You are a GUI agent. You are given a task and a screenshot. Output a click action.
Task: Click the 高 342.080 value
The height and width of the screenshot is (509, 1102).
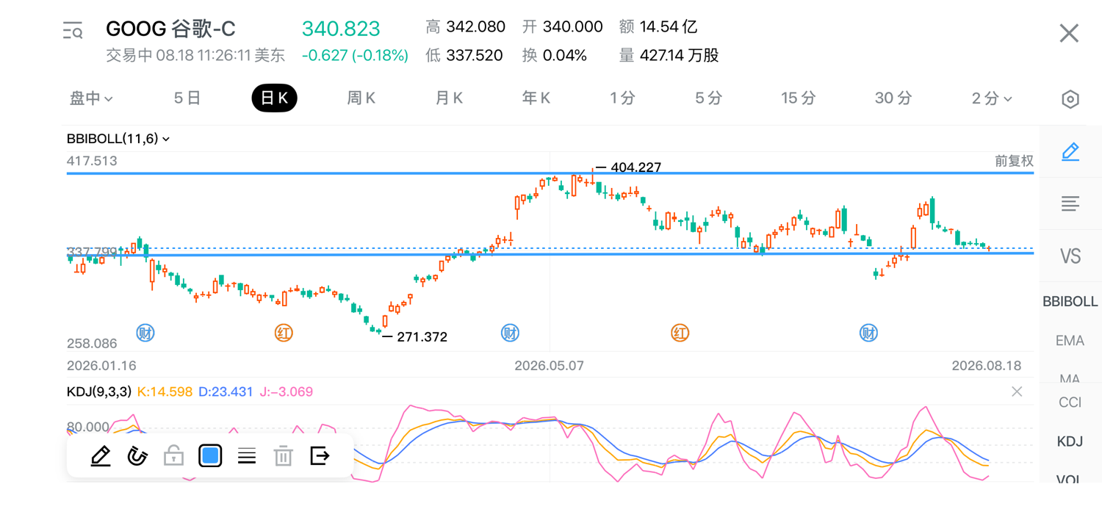pos(466,27)
